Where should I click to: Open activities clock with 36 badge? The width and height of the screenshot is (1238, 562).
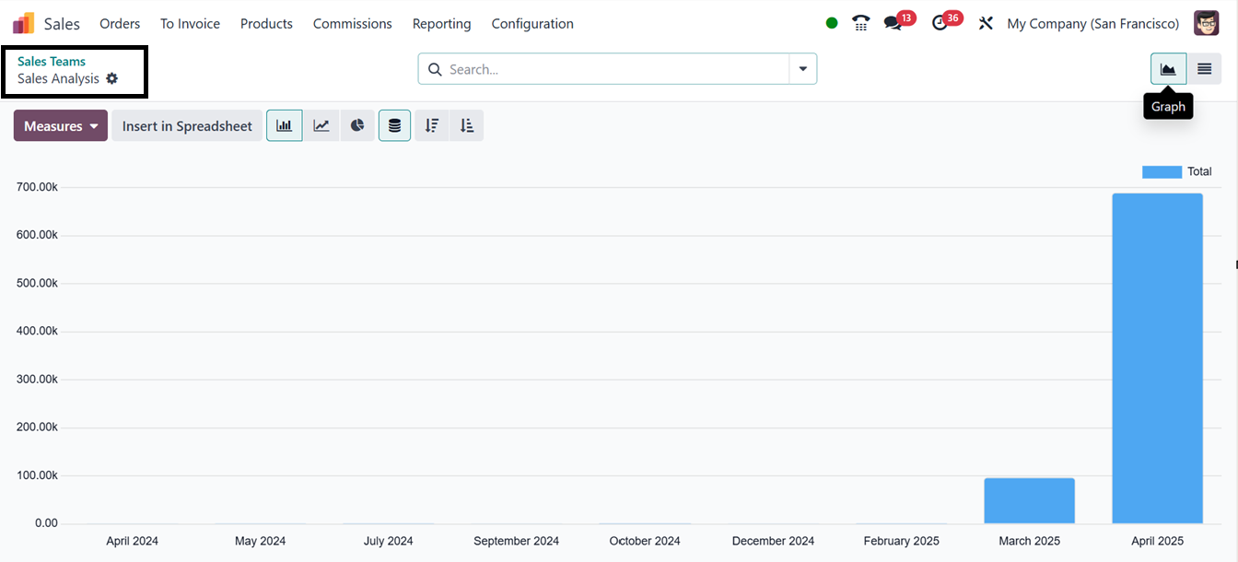[940, 24]
